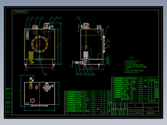The width and height of the screenshot is (167, 125).
Task: Select the magenta base channel under side view
Action: pyautogui.click(x=92, y=67)
